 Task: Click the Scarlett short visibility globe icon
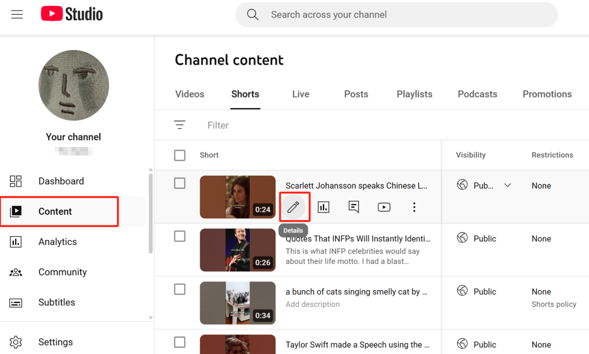coord(462,185)
